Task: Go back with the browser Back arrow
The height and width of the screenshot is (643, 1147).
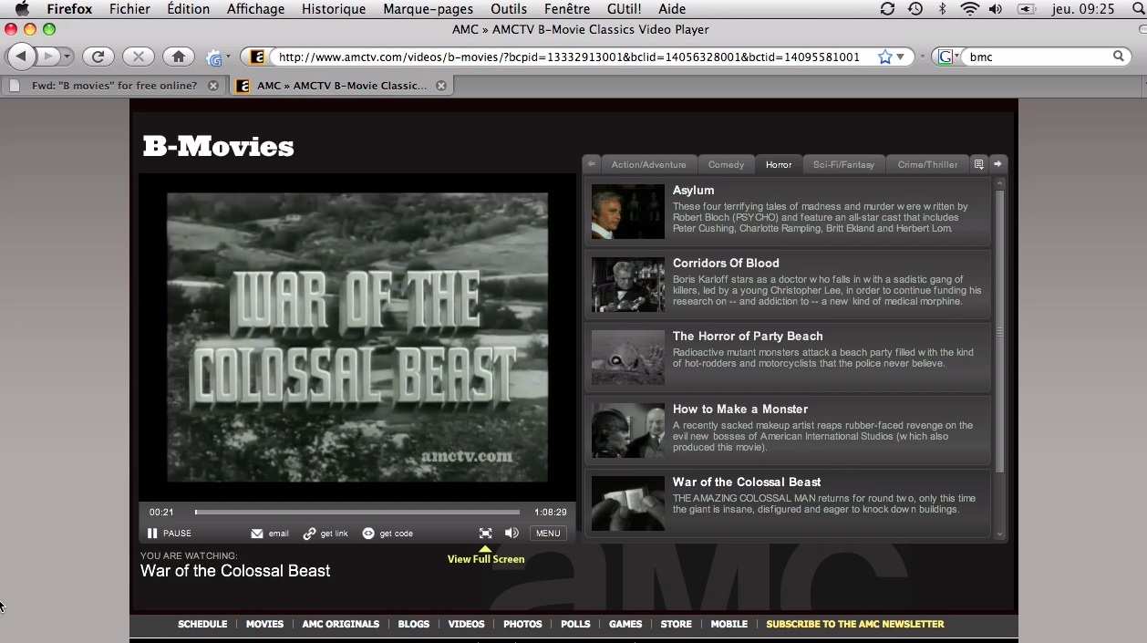Action: [x=21, y=57]
